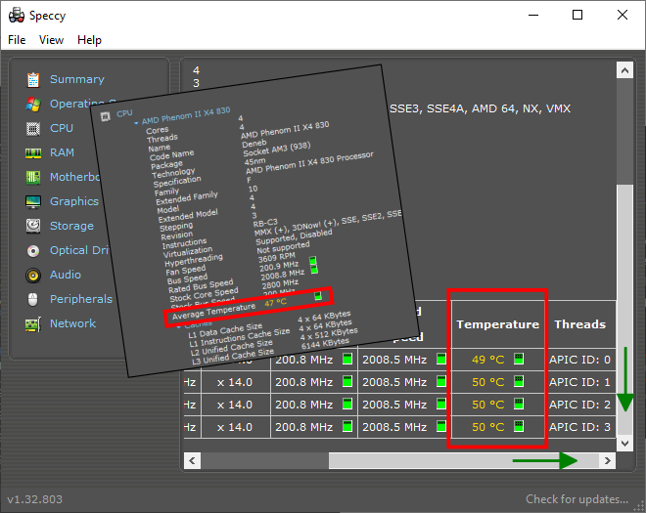Open Graphics via its monitor icon
Image resolution: width=646 pixels, height=513 pixels.
(33, 201)
